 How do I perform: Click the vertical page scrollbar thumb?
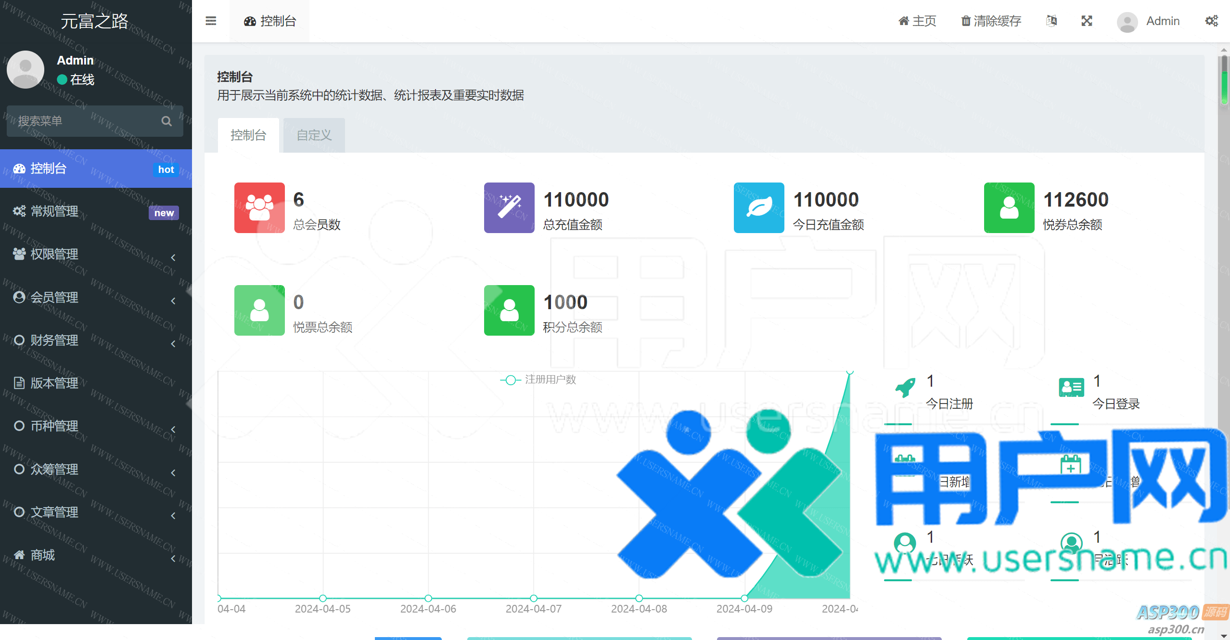(x=1224, y=79)
